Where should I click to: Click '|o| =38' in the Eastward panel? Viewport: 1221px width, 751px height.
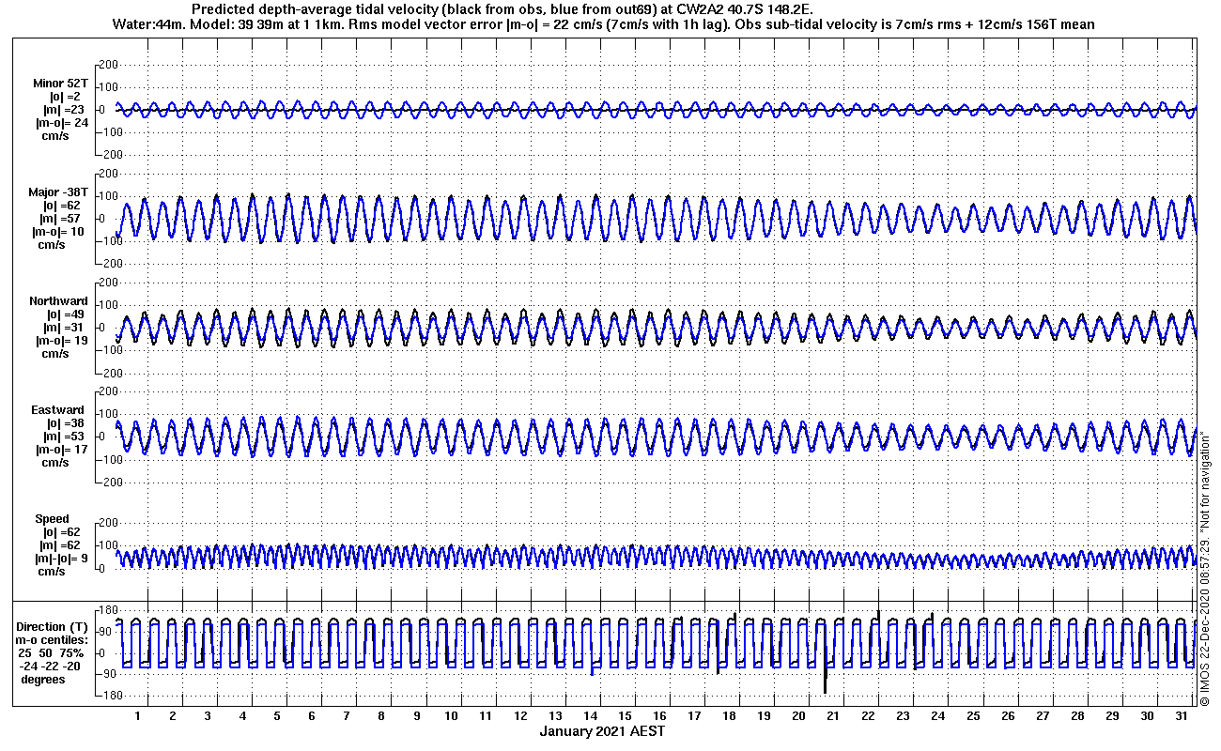(68, 423)
